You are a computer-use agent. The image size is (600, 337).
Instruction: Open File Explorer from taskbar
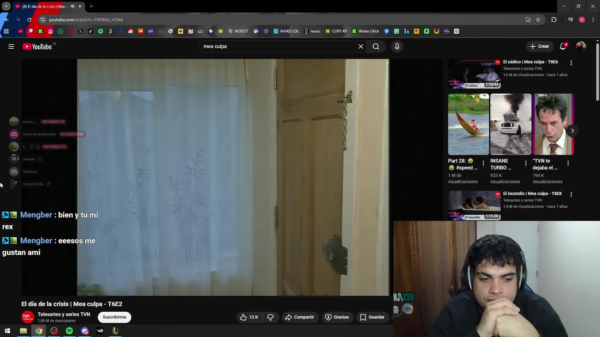click(23, 331)
